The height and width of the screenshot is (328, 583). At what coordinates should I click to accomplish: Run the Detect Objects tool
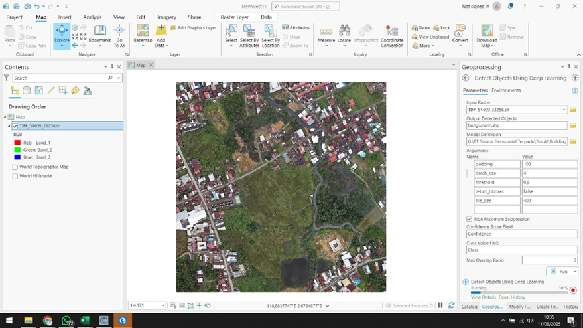tap(560, 272)
